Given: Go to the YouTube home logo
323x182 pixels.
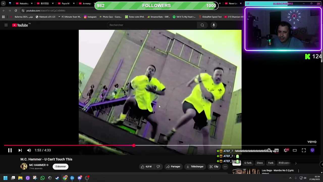Looking at the screenshot, I should [20, 25].
